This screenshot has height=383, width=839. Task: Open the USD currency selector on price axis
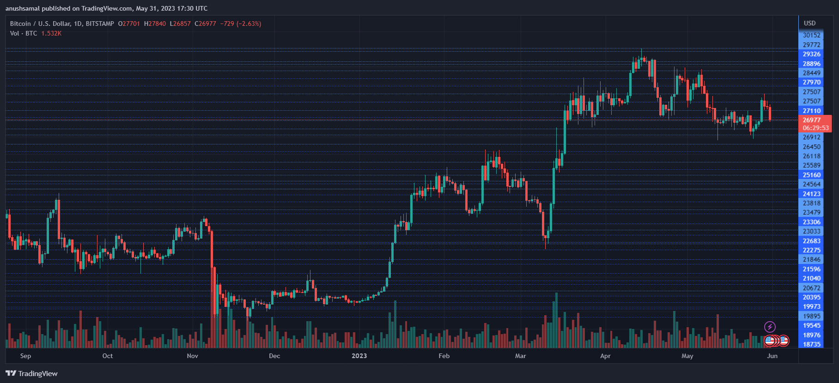tap(809, 23)
